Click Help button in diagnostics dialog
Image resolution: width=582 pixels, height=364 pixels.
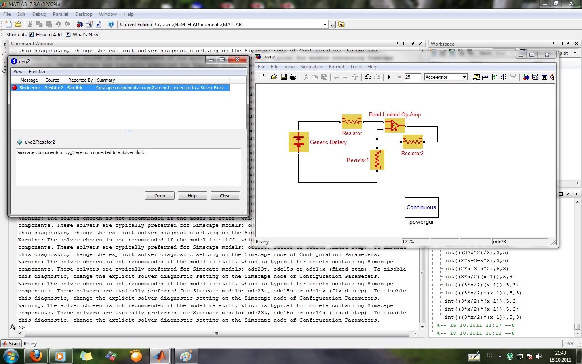192,196
